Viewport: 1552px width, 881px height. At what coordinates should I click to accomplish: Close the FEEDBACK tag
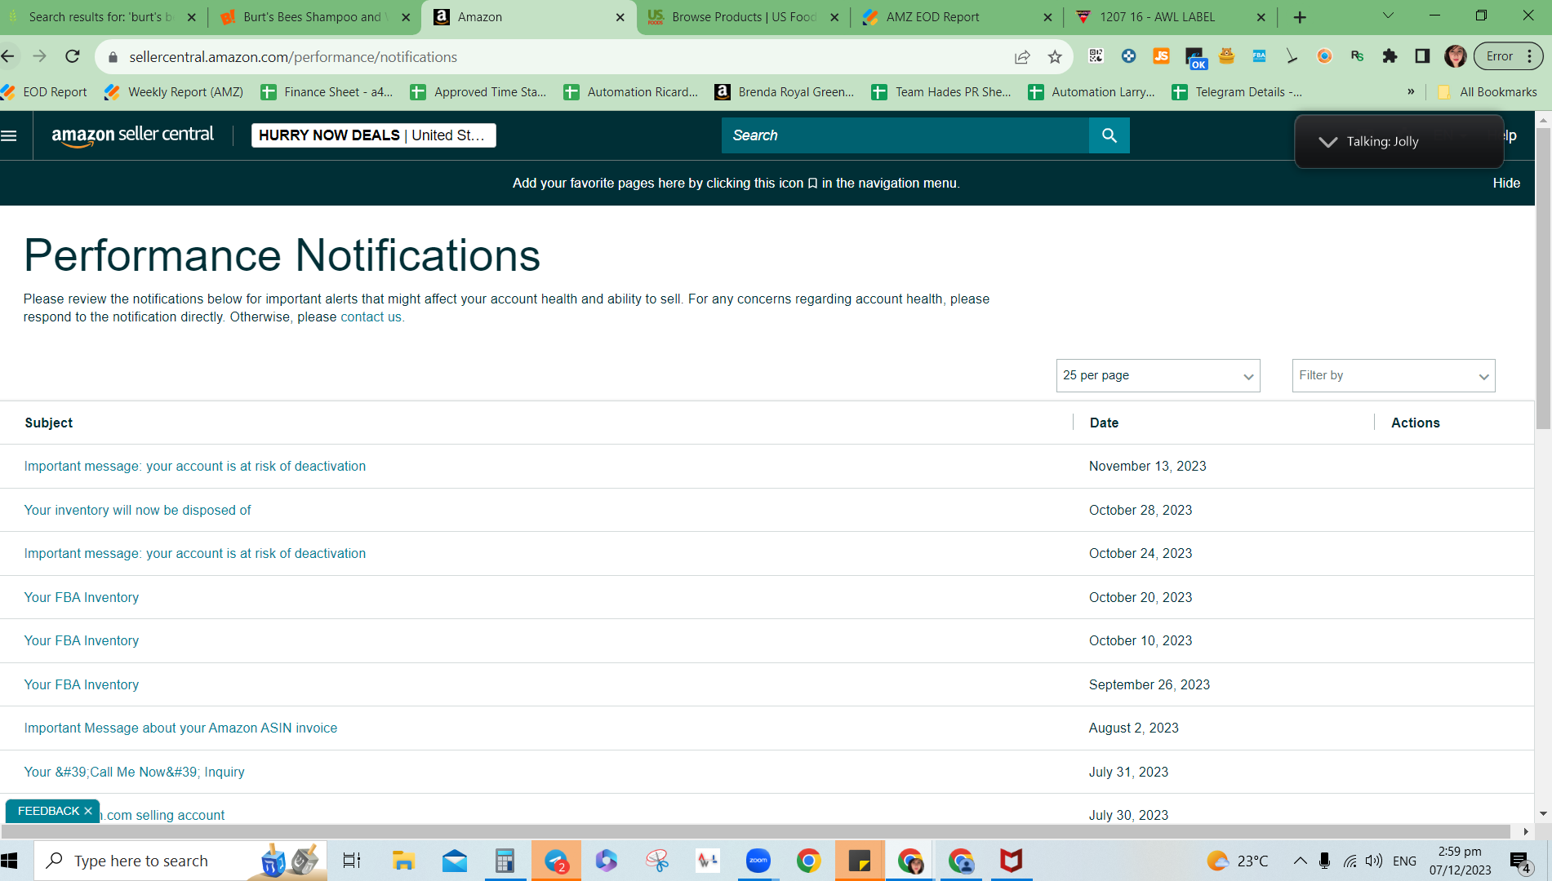88,811
